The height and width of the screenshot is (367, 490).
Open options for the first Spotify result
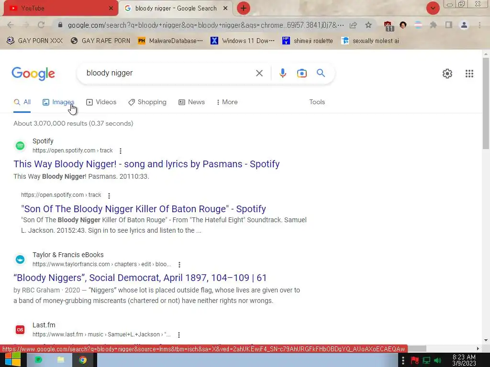[120, 151]
